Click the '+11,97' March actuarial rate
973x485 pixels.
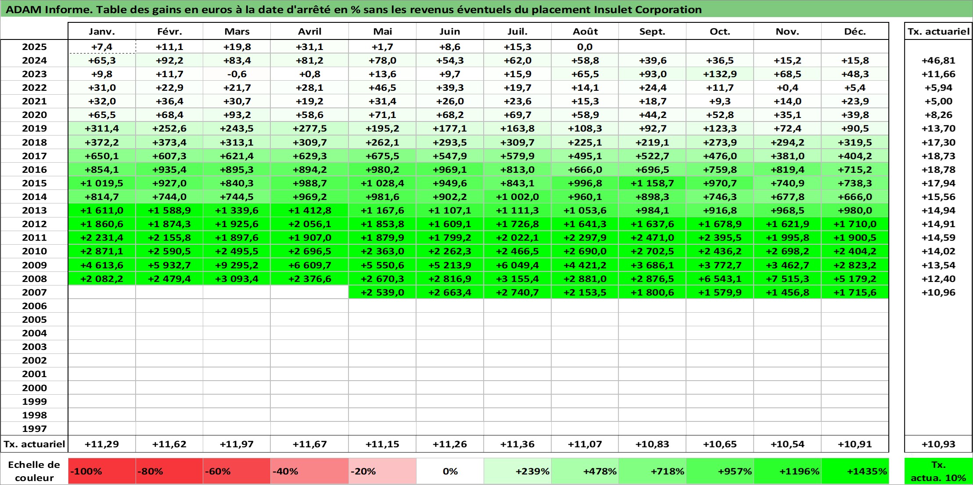237,444
